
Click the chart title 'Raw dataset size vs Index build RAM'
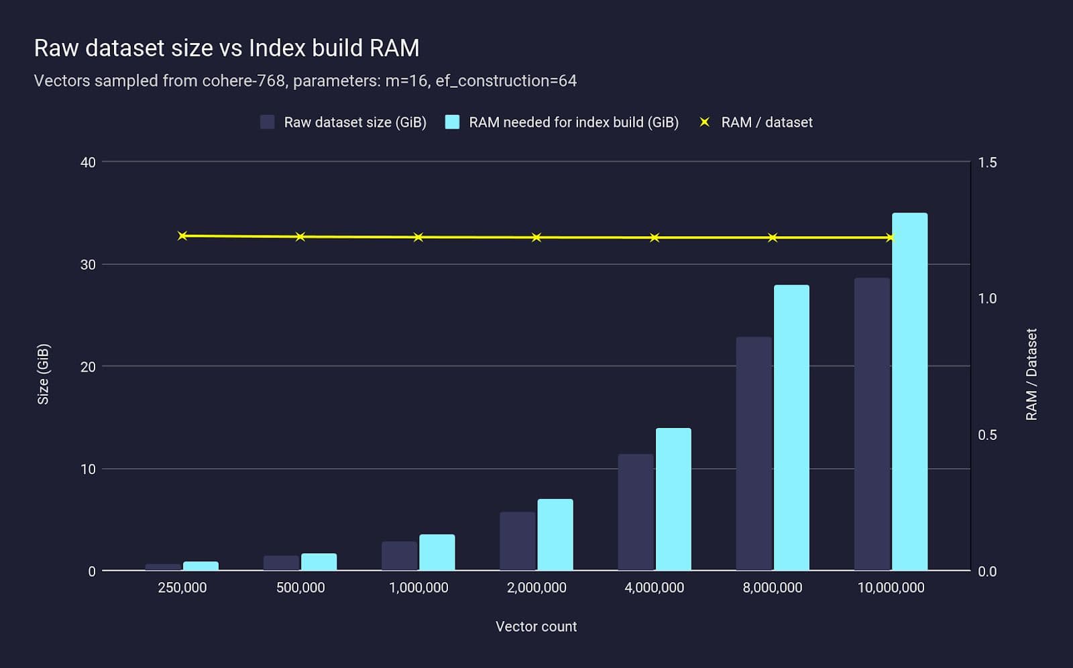coord(227,48)
